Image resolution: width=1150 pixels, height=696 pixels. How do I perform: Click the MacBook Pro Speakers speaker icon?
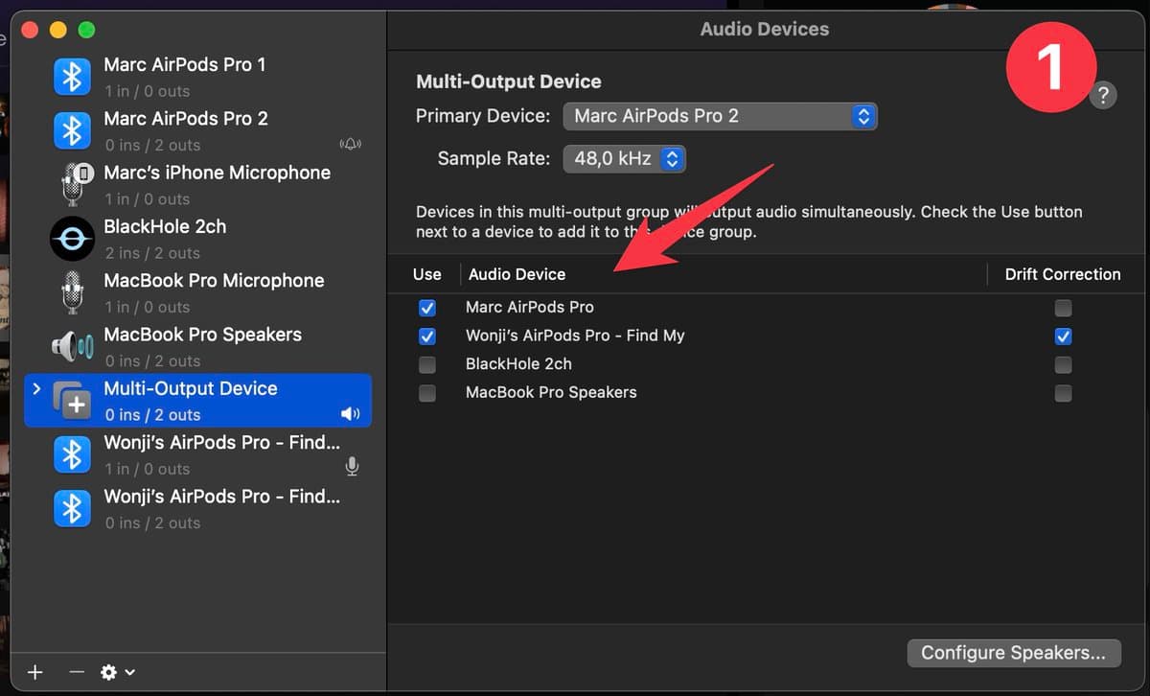pos(73,346)
